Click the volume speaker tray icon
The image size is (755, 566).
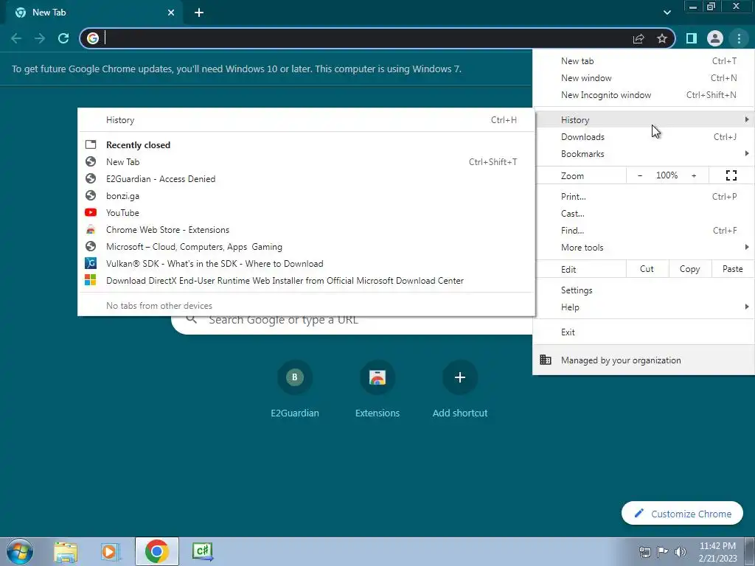click(x=681, y=552)
